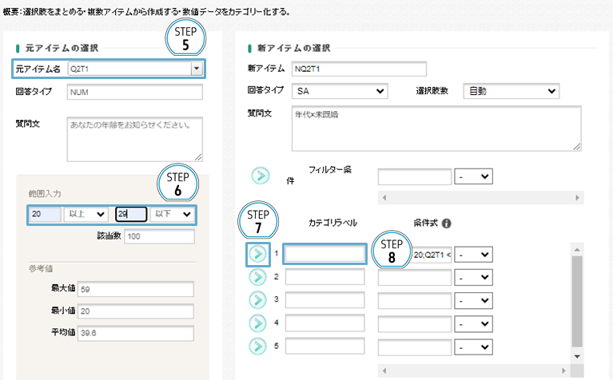Click the category label field in row 1

pyautogui.click(x=324, y=255)
